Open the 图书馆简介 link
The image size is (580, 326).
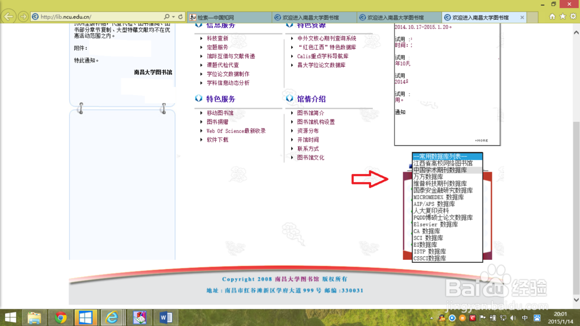click(311, 113)
